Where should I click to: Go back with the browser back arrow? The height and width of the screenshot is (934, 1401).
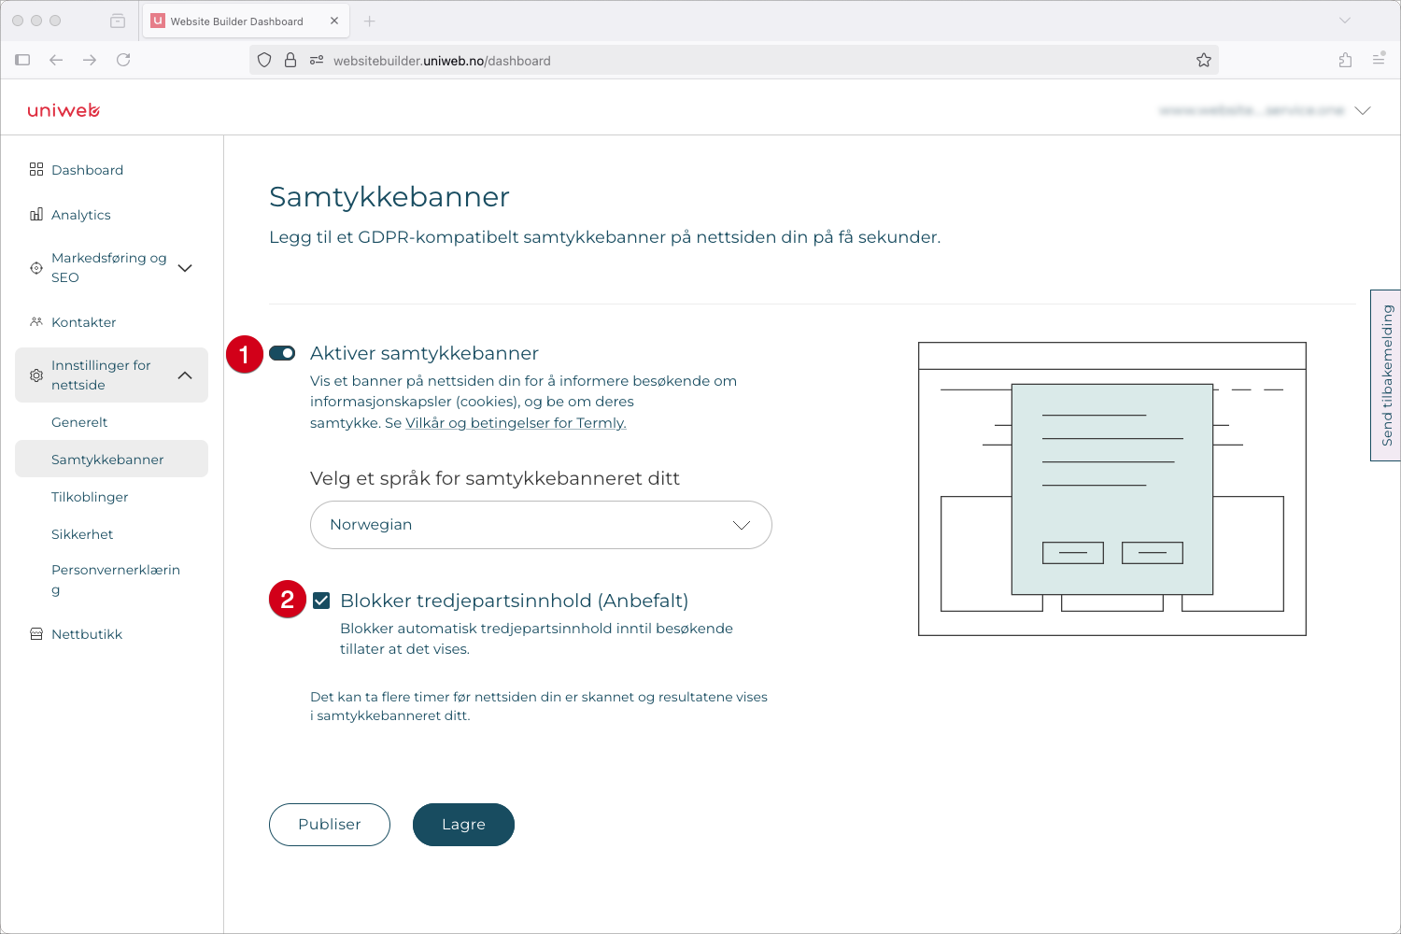[x=56, y=60]
